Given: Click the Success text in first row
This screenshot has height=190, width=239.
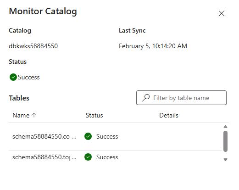Looking at the screenshot, I should pos(107,136).
